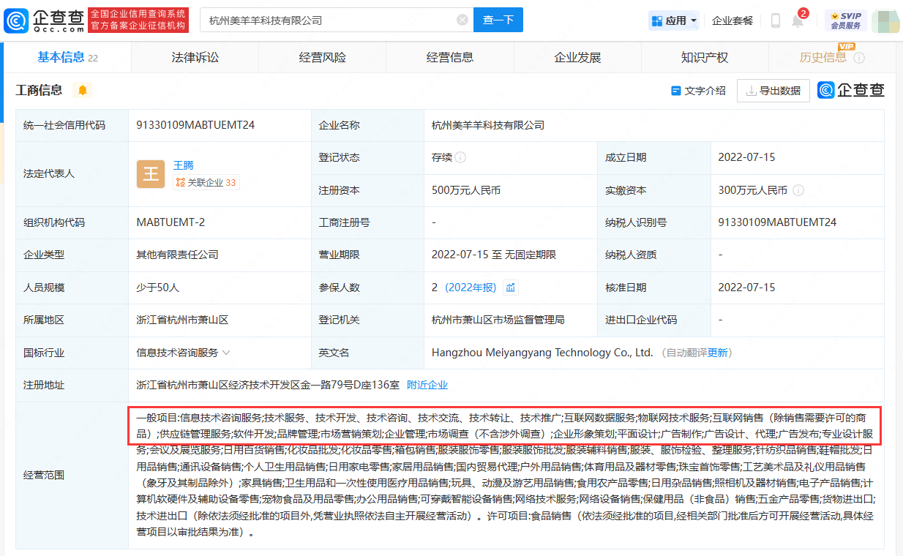Select 500万元人民币 registered capital value
903x556 pixels.
[466, 190]
